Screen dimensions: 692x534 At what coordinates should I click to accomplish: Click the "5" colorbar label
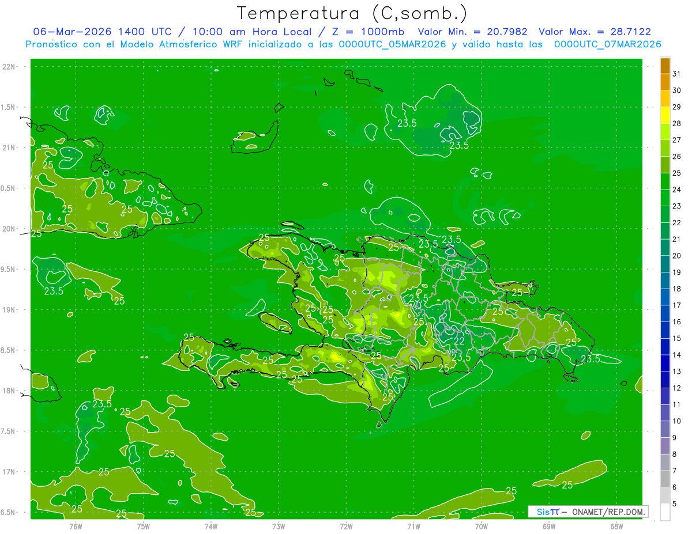click(x=675, y=504)
